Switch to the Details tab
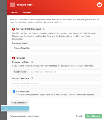 tap(14, 13)
